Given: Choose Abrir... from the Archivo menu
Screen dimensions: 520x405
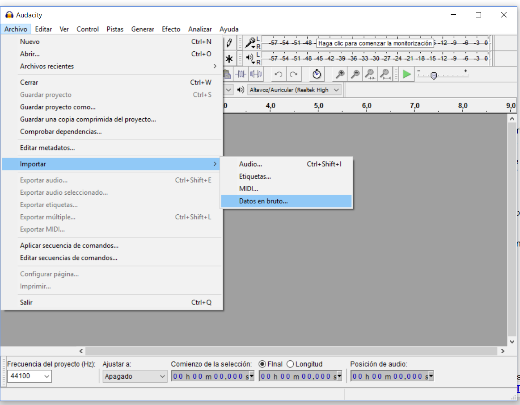Looking at the screenshot, I should (x=111, y=54).
